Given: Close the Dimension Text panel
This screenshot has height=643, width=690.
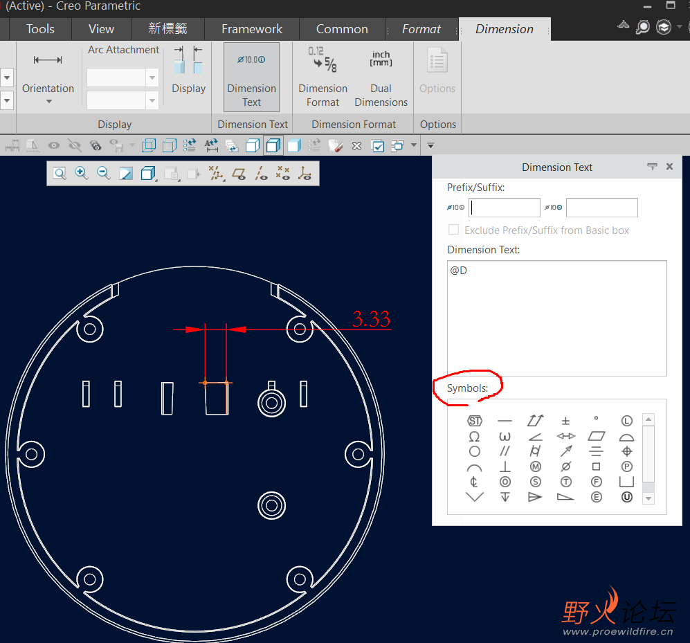Looking at the screenshot, I should click(669, 166).
